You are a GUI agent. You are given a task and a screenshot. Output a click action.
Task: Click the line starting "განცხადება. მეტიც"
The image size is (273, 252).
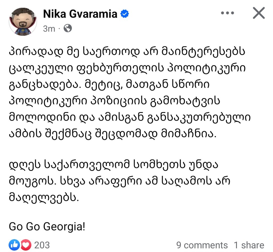click(x=109, y=85)
